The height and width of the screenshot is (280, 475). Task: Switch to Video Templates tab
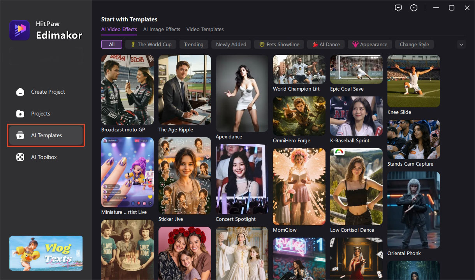205,30
